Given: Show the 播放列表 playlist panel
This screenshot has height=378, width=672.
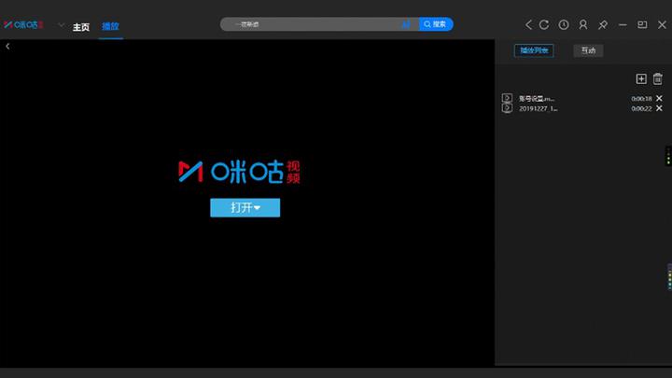Looking at the screenshot, I should coord(534,50).
